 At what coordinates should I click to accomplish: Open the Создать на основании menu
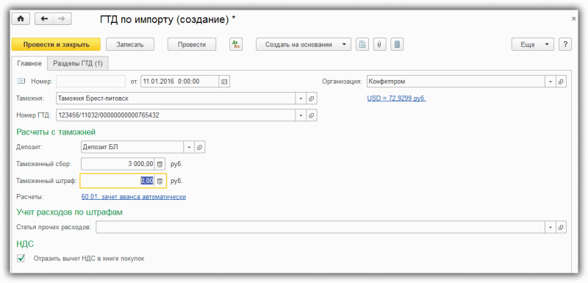pyautogui.click(x=304, y=44)
